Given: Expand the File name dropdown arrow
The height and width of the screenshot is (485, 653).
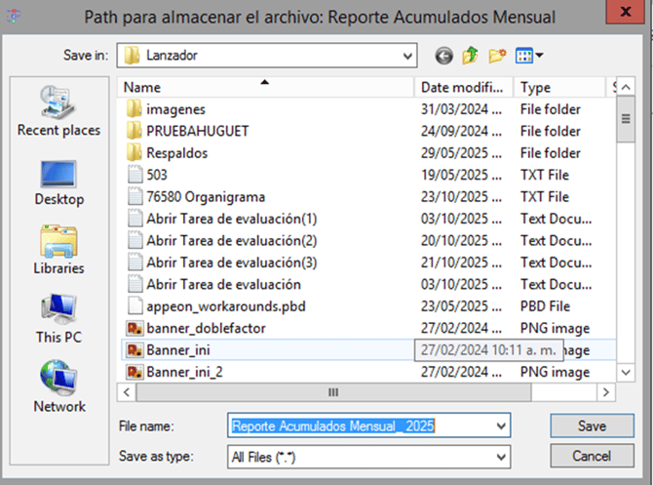Looking at the screenshot, I should point(501,426).
